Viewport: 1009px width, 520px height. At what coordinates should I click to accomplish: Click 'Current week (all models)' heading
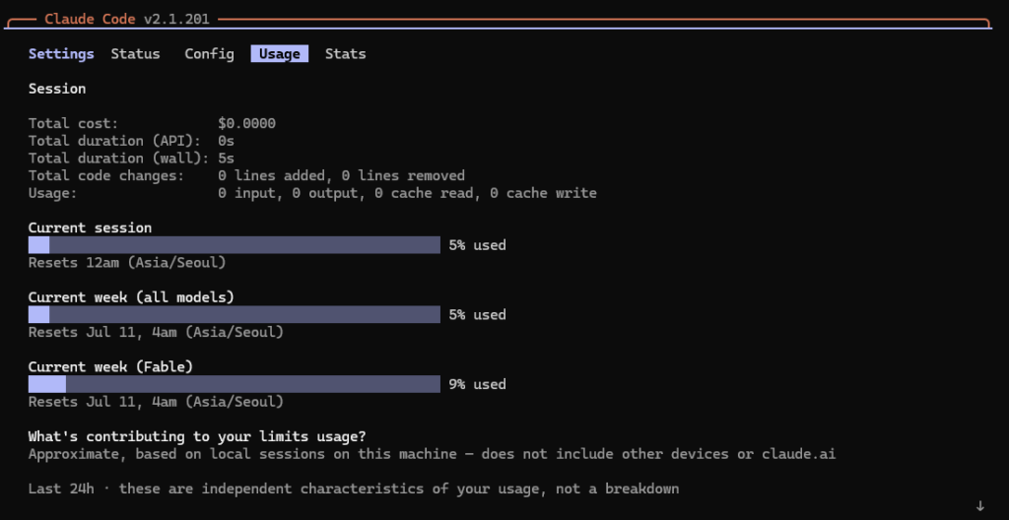[131, 297]
